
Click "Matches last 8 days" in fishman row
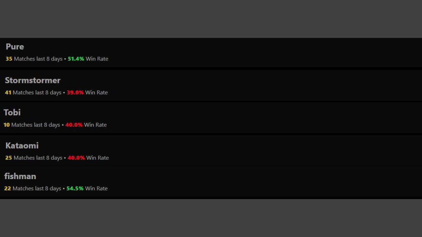coord(37,189)
